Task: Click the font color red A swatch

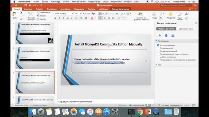Action: pos(92,18)
